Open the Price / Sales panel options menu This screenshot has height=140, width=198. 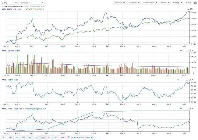click(x=181, y=108)
